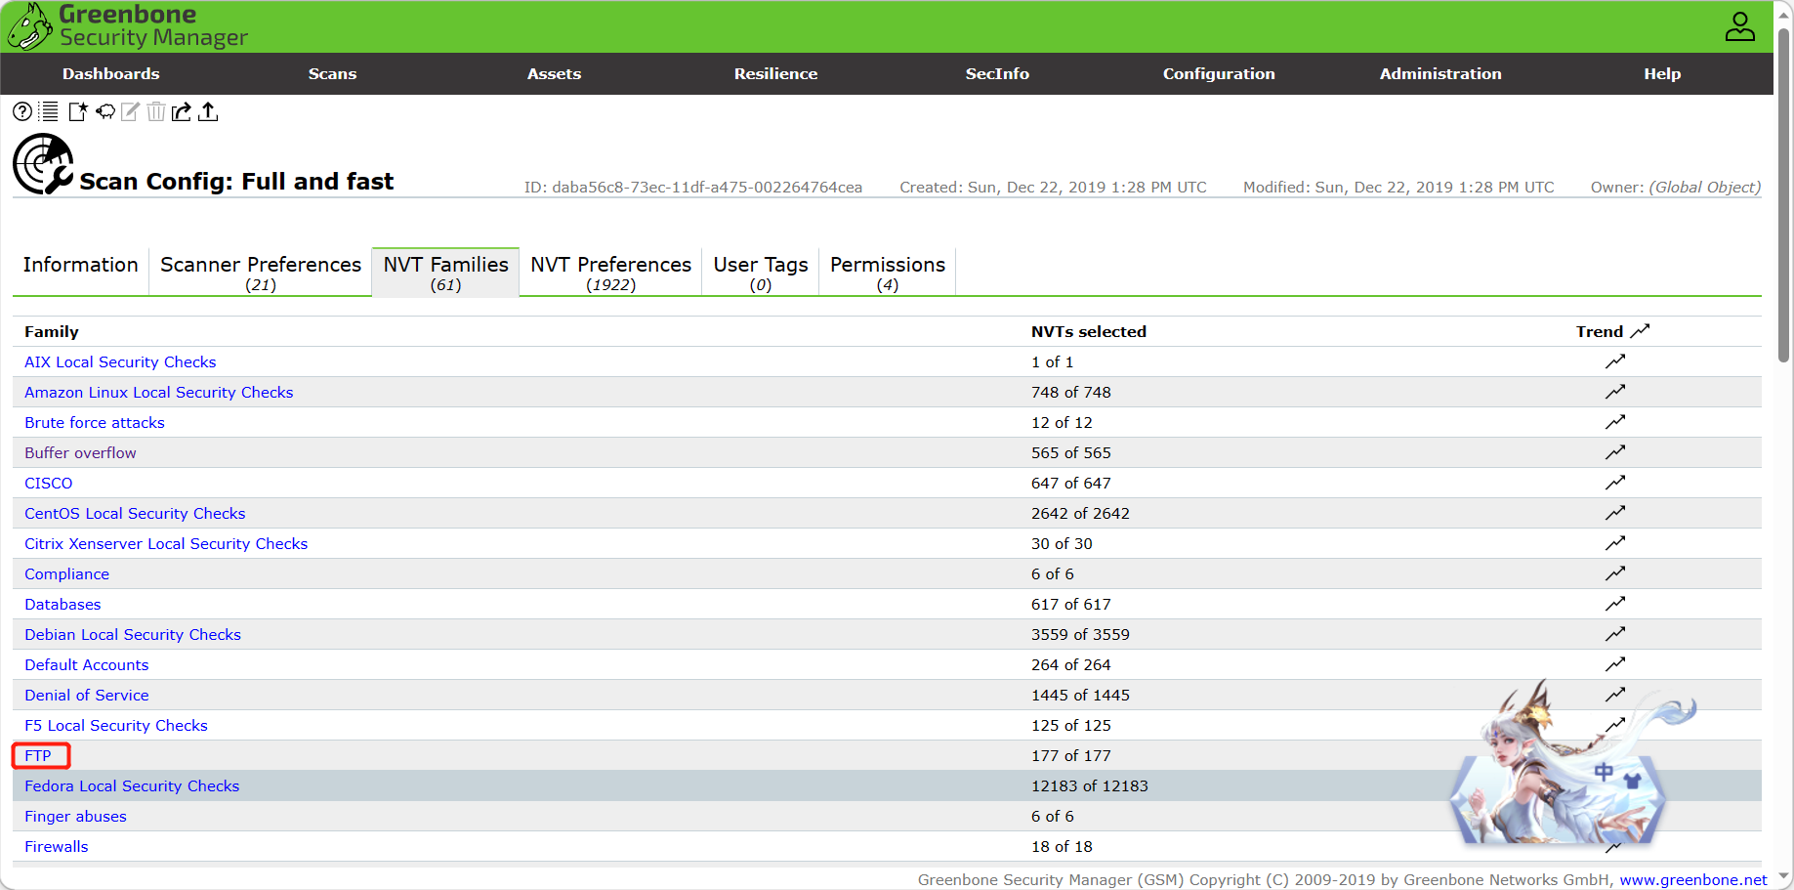The height and width of the screenshot is (890, 1794).
Task: Click the greyed-out trashcan icon
Action: 156,111
